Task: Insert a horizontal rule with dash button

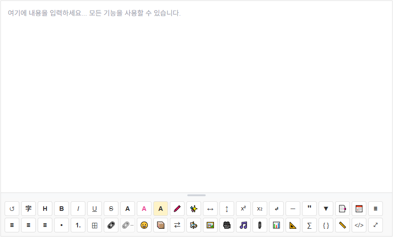Action: [293, 209]
